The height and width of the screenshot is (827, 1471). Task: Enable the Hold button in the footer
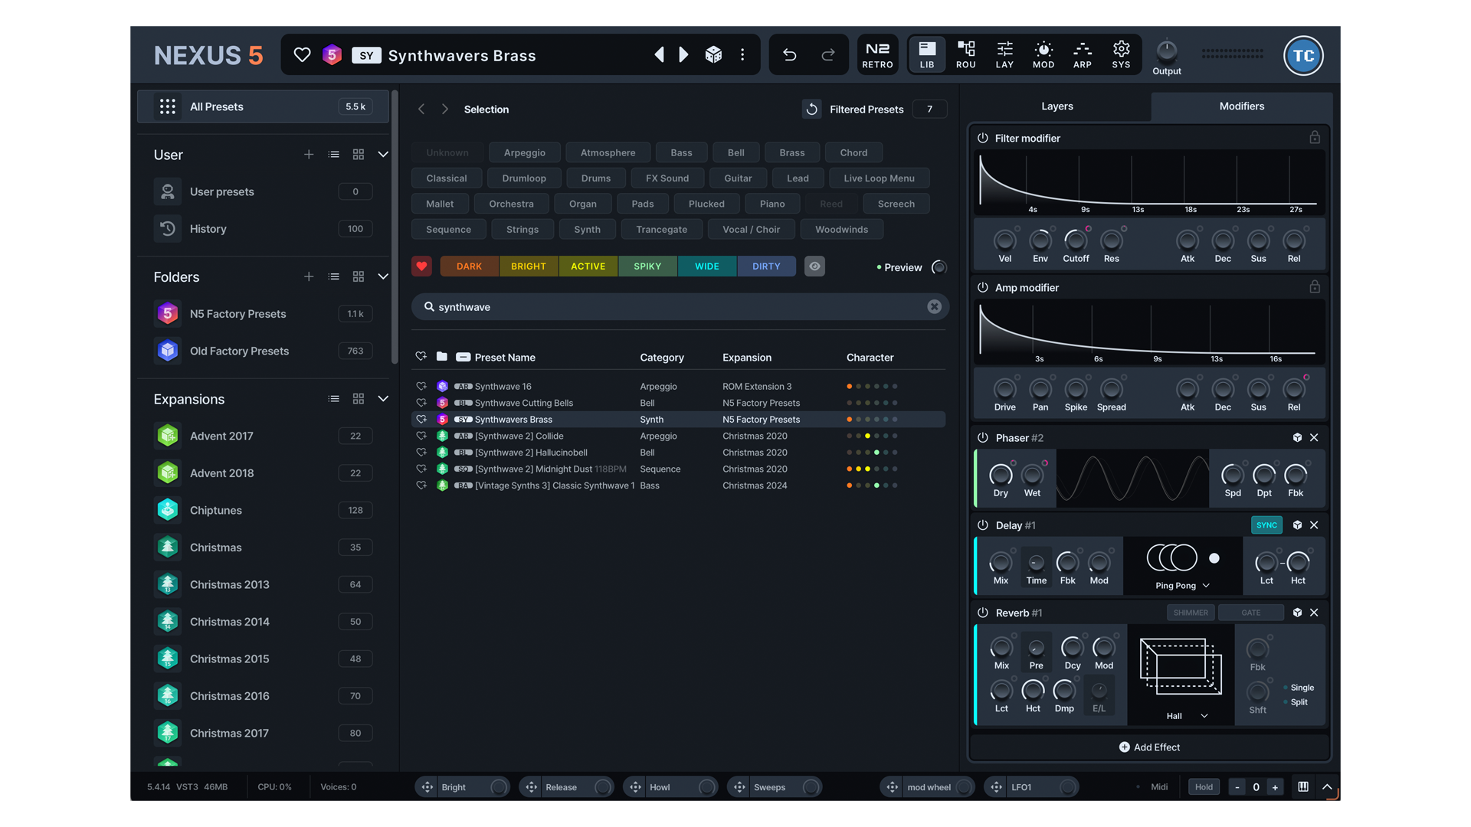[1204, 787]
